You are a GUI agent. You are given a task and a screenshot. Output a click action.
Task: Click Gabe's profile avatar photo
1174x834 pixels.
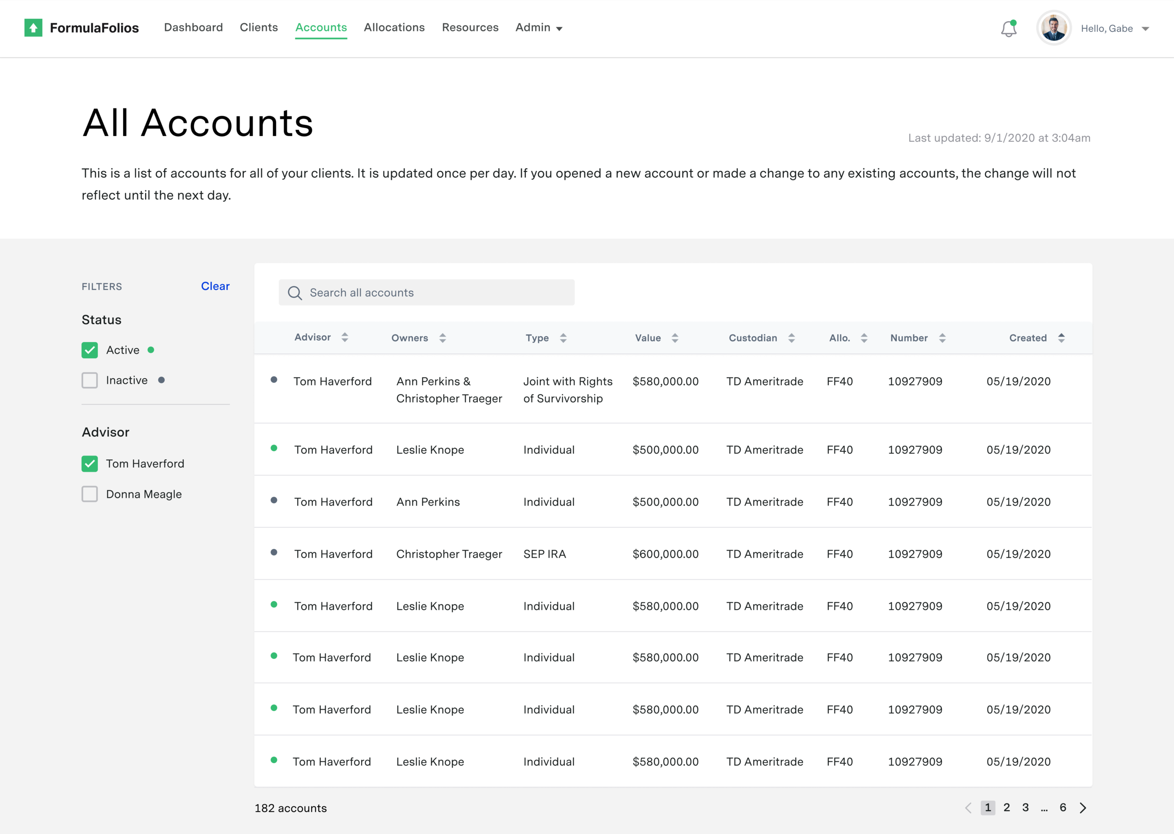(1054, 28)
